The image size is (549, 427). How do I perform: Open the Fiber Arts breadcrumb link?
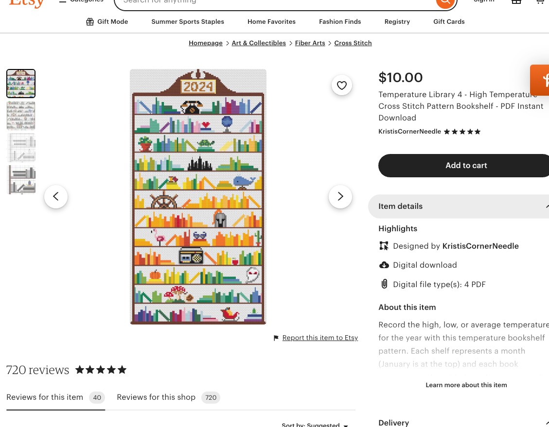[310, 43]
